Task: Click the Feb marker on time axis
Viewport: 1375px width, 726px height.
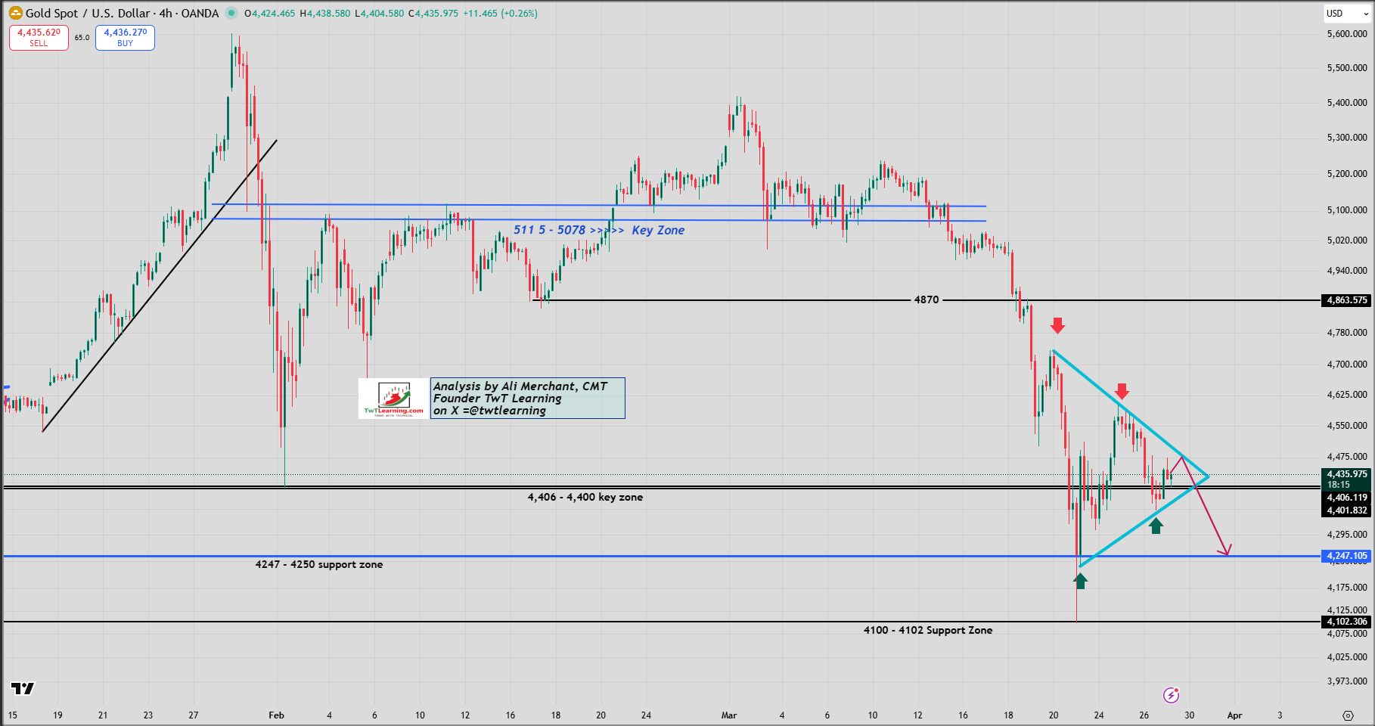Action: pyautogui.click(x=276, y=715)
